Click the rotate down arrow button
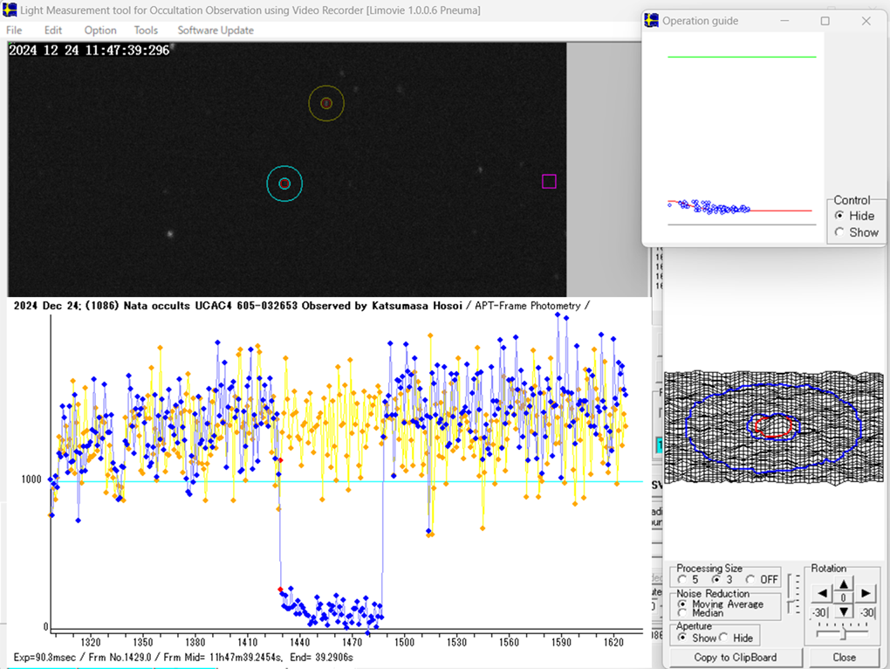 coord(844,612)
